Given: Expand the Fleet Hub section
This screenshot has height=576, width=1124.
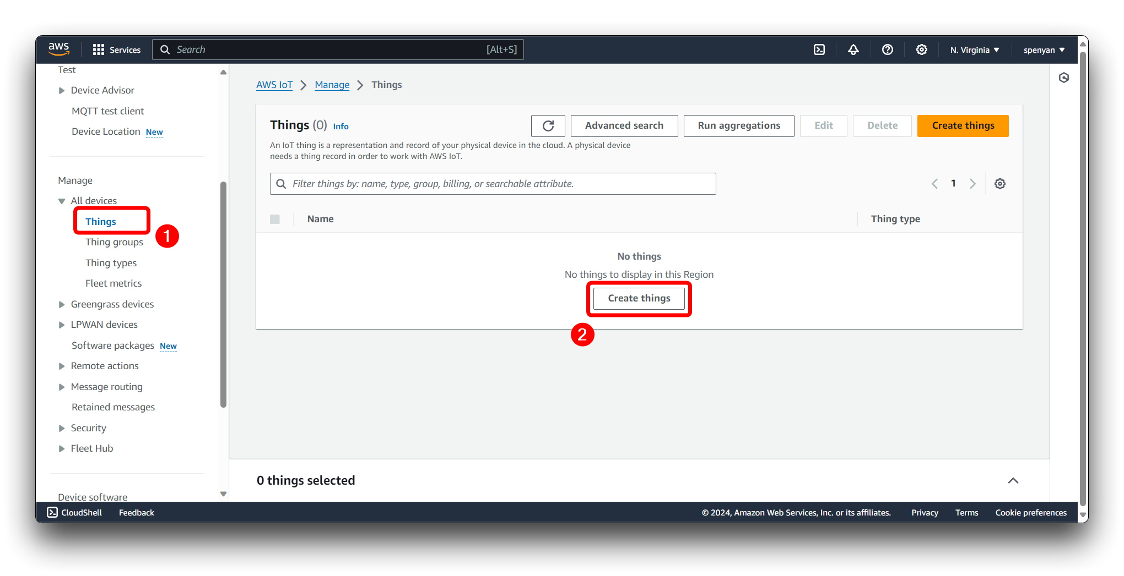Looking at the screenshot, I should [x=62, y=448].
